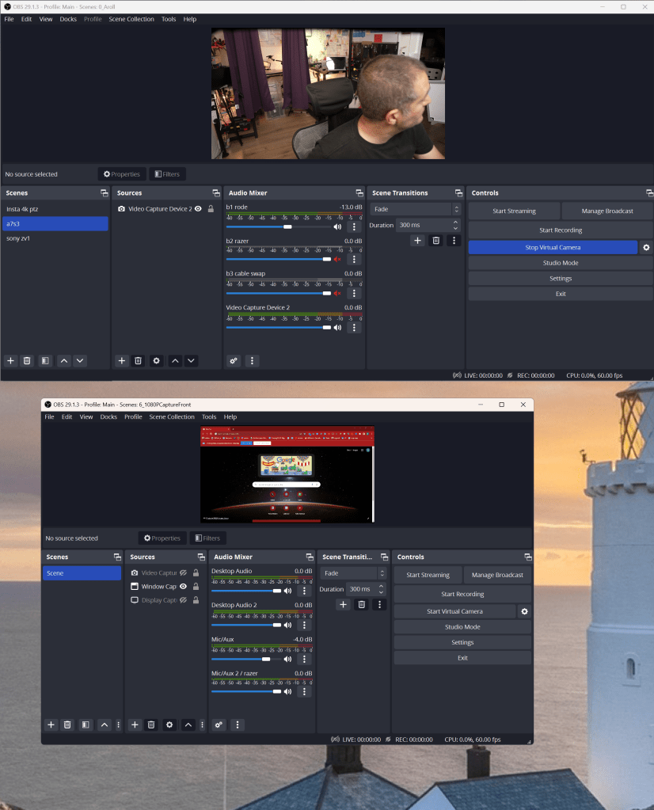Show hidden Display Capture source in bottom OBS
This screenshot has width=654, height=810.
(x=183, y=600)
